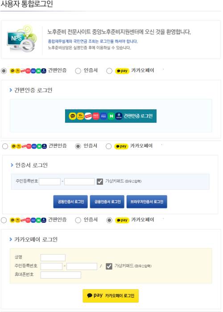Select the top 카카오페이 radio button

click(109, 71)
